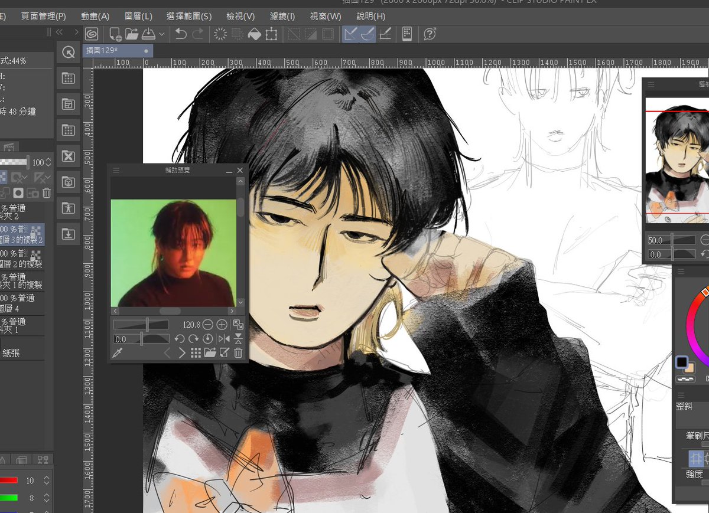
Task: Redo the undone action
Action: 198,34
